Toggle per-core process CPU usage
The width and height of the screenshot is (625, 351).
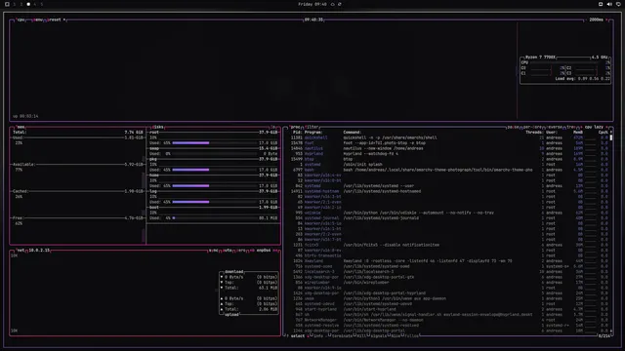[532, 127]
